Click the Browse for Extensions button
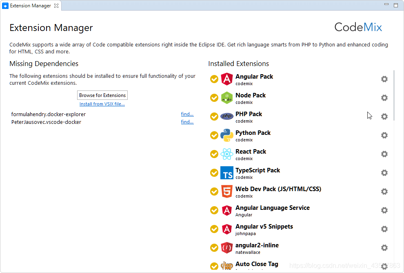The height and width of the screenshot is (273, 404). [102, 95]
